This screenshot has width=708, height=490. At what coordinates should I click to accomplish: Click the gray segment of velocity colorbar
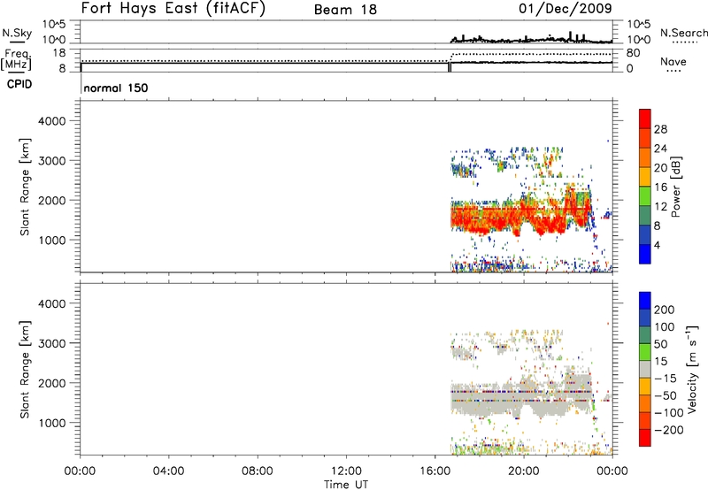coord(645,369)
